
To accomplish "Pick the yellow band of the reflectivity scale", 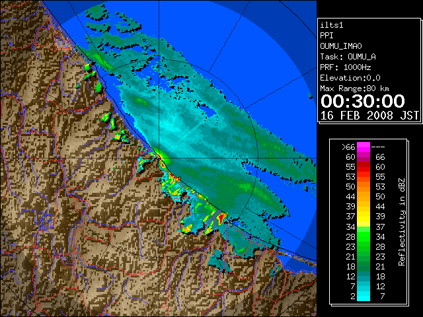I will pos(364,217).
